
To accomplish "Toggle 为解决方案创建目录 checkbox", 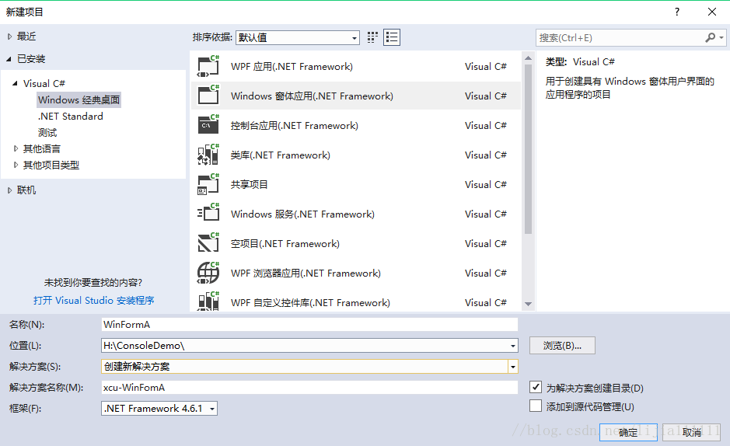I will 536,387.
